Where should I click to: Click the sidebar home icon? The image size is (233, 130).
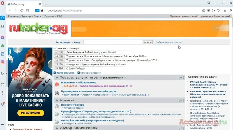pos(3,18)
